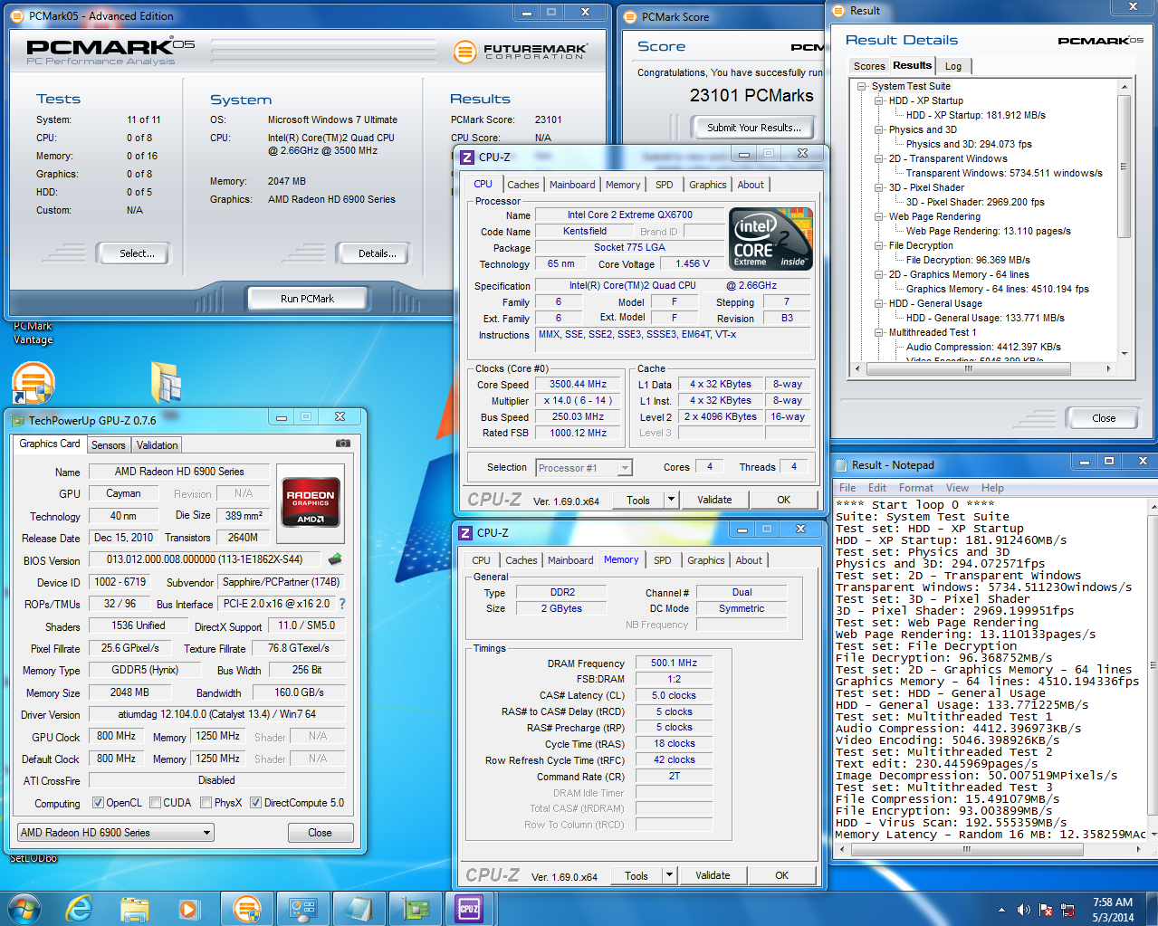
Task: Click the Result Details horizontal scrollbar thumb
Action: 968,368
